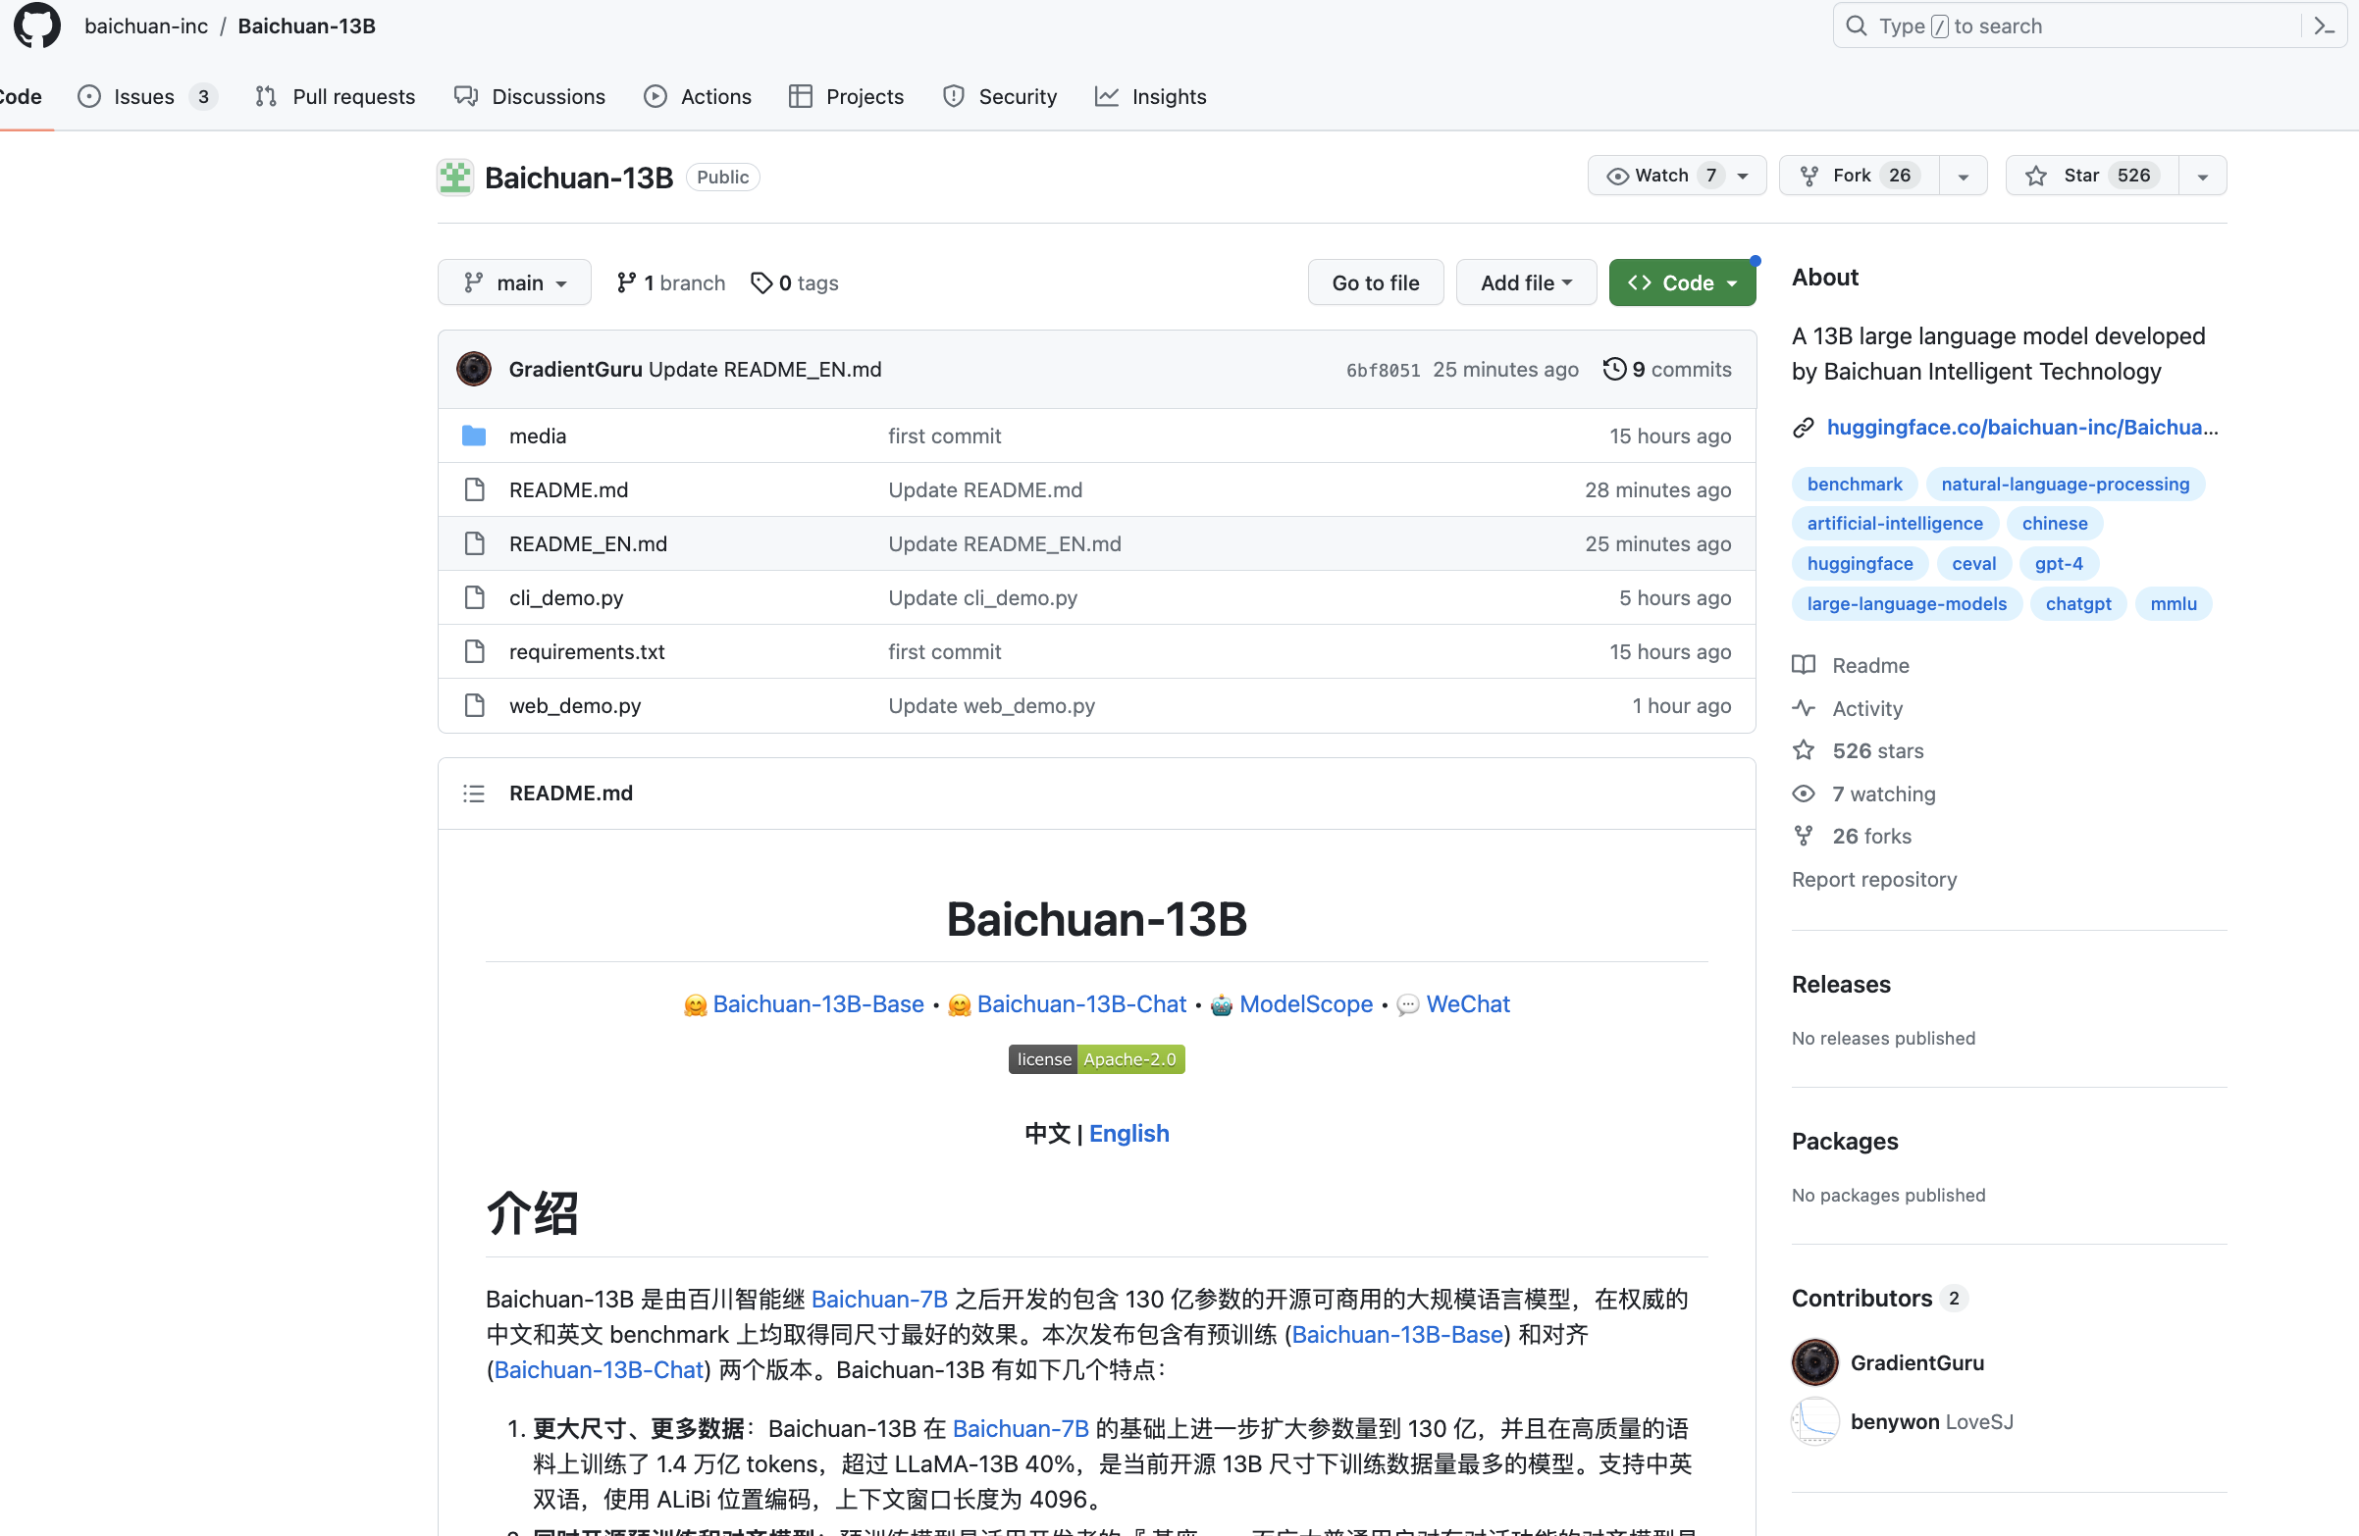Switch to the Actions tab
Viewport: 2359px width, 1536px height.
point(698,96)
